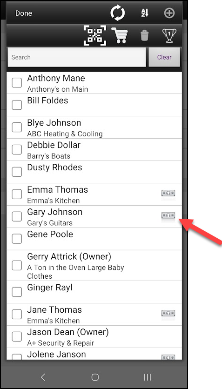Tap the Done button
This screenshot has width=222, height=389.
[x=24, y=13]
